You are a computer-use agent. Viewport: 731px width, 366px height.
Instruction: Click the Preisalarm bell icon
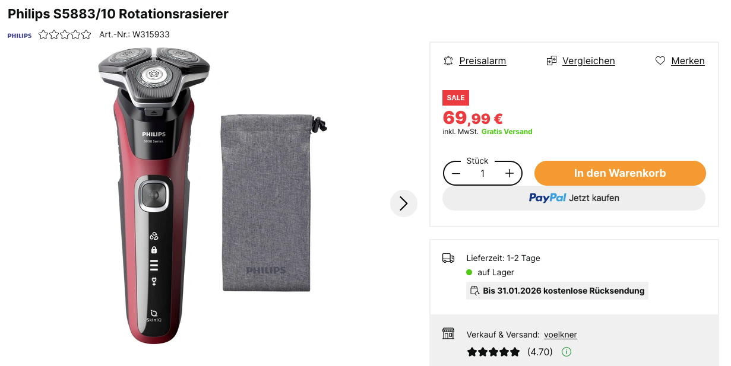pos(448,61)
